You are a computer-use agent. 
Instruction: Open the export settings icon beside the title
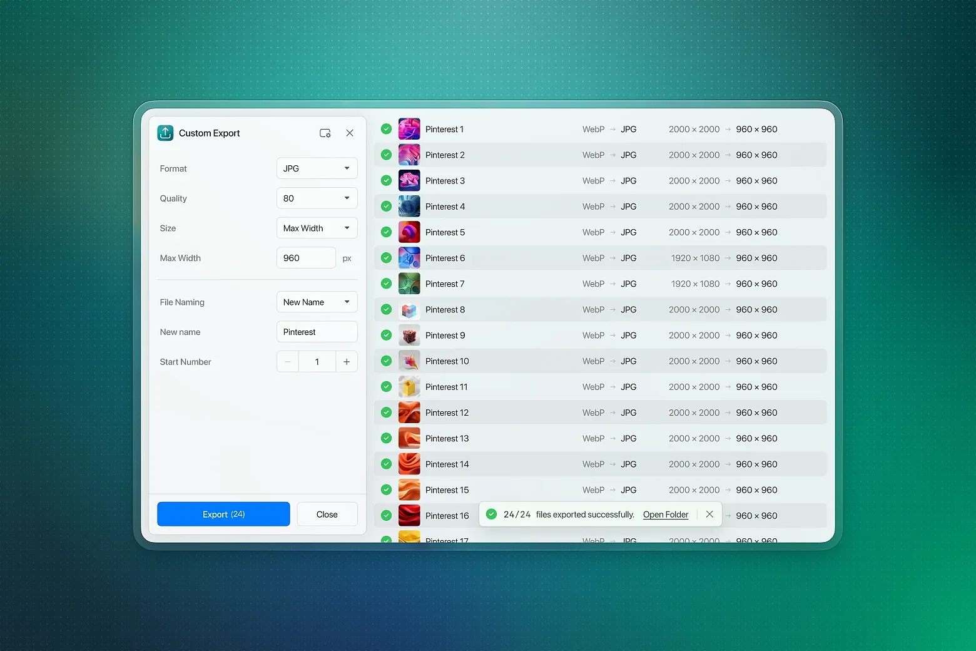(x=325, y=133)
